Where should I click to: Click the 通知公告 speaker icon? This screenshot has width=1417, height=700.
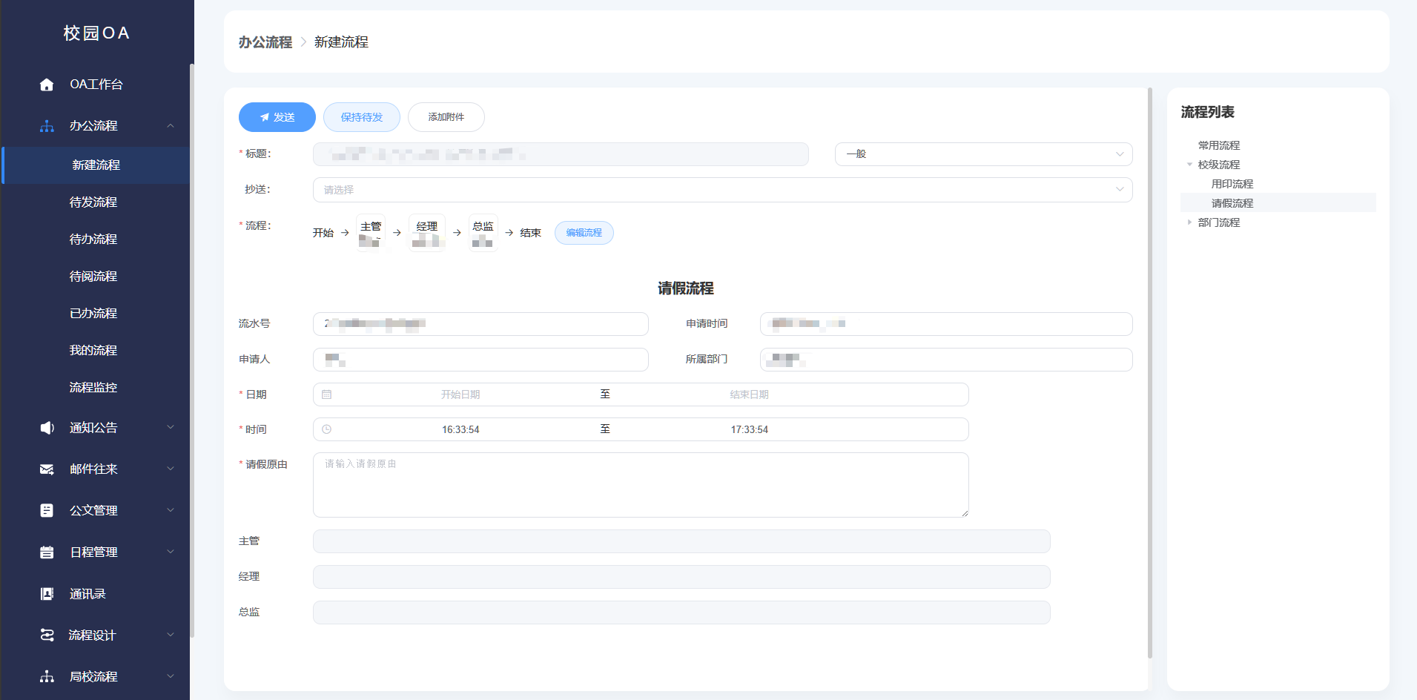47,428
